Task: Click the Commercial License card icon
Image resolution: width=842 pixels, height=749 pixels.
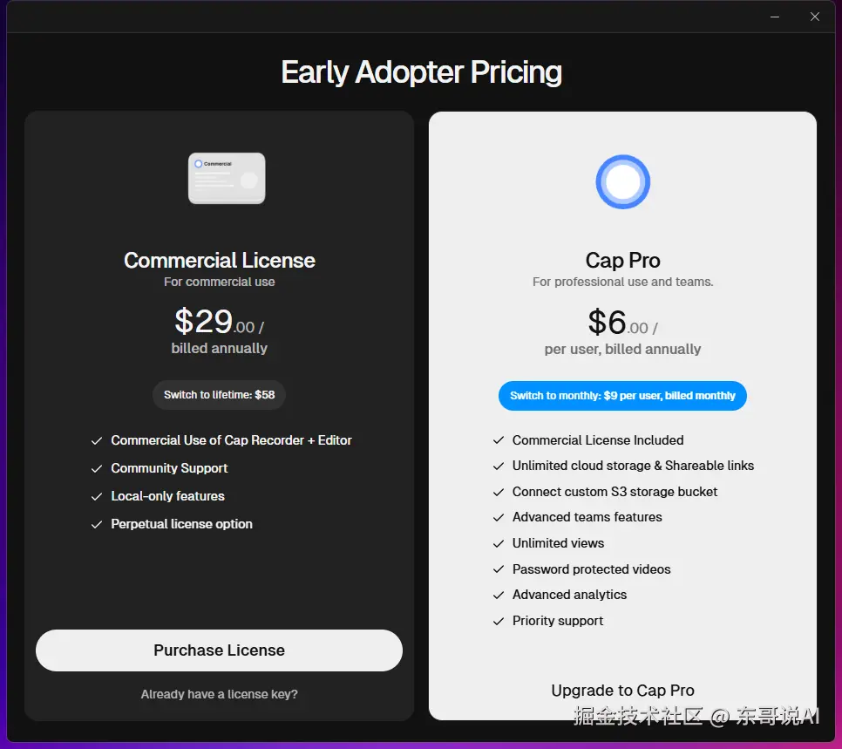Action: point(227,178)
